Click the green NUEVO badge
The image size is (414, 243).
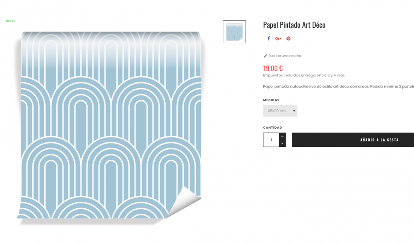pyautogui.click(x=11, y=21)
